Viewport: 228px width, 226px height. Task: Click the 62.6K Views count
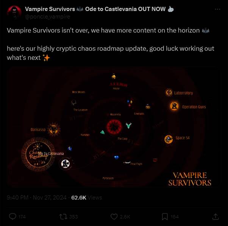(x=87, y=198)
